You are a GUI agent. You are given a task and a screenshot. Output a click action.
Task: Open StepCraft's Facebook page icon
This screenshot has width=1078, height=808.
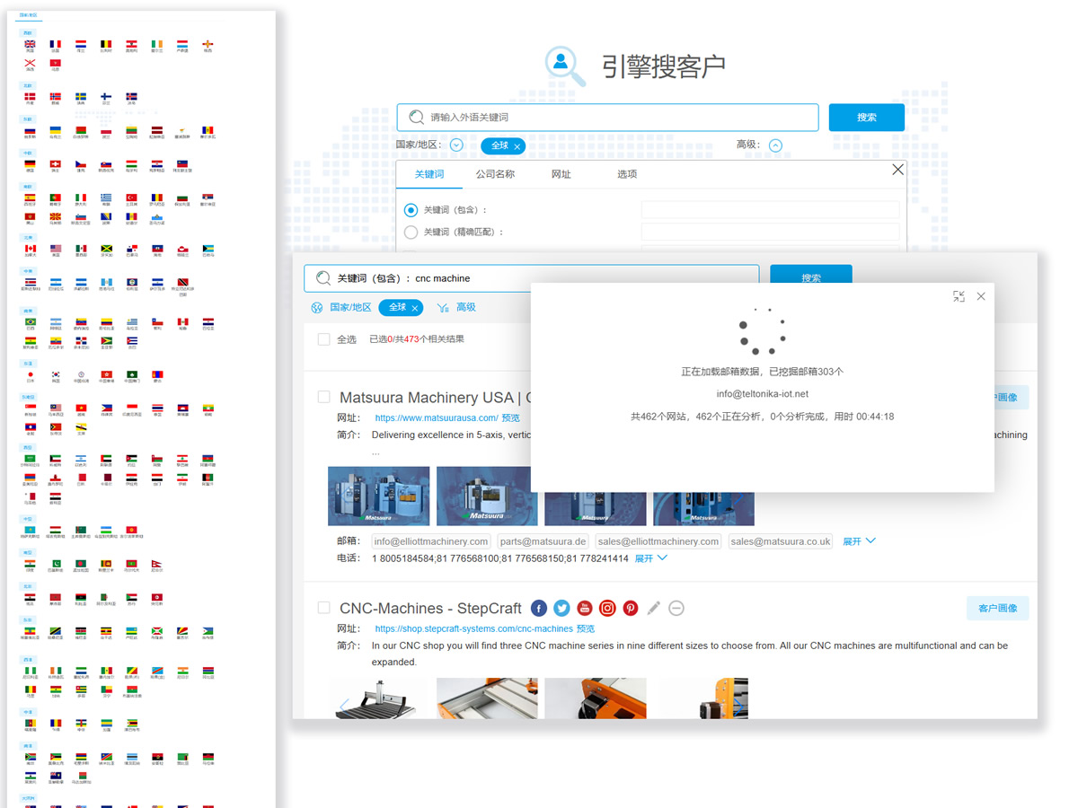[x=539, y=608]
